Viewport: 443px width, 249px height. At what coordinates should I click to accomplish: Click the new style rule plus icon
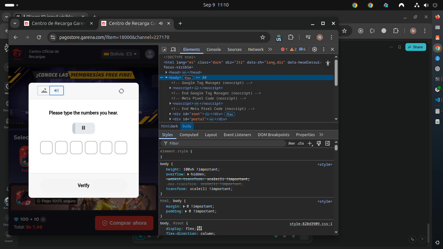pos(310,143)
